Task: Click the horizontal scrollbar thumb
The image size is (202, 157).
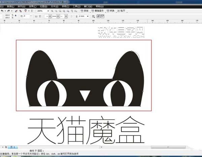Action: click(x=168, y=147)
